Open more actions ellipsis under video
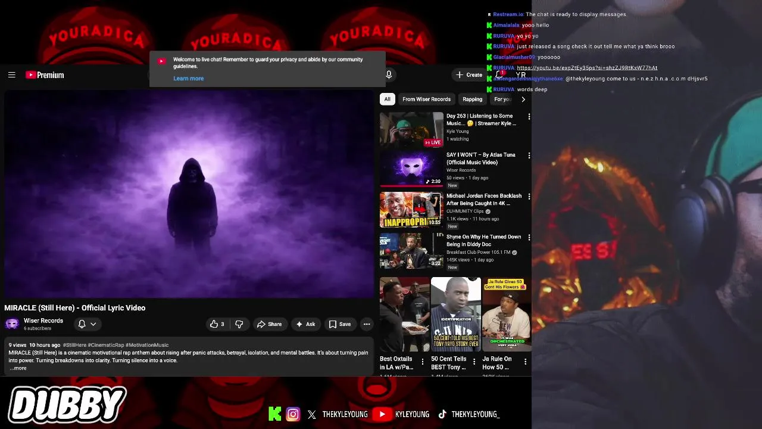The image size is (762, 429). tap(367, 324)
